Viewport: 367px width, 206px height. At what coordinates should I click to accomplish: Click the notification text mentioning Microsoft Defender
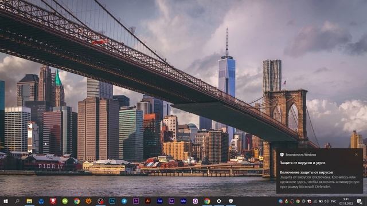(x=319, y=182)
